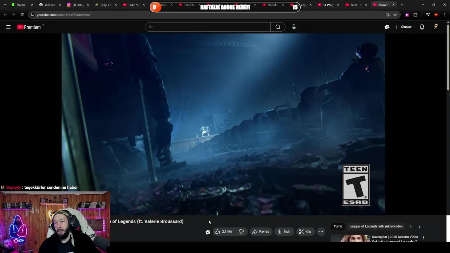Like the video showing 2,1 Mn
This screenshot has width=450, height=253.
224,232
